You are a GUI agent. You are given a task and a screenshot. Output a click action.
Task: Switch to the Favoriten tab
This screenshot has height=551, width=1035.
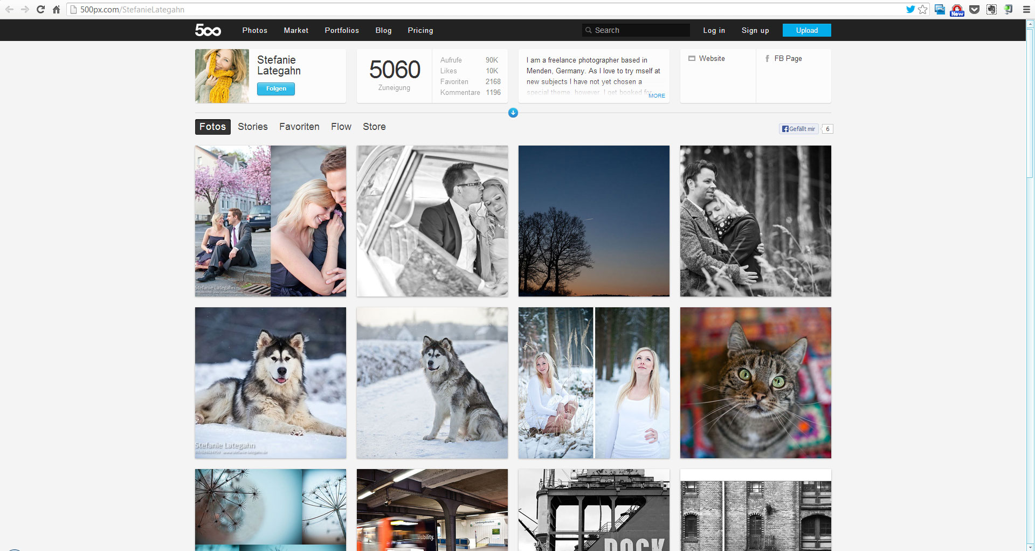pyautogui.click(x=299, y=127)
